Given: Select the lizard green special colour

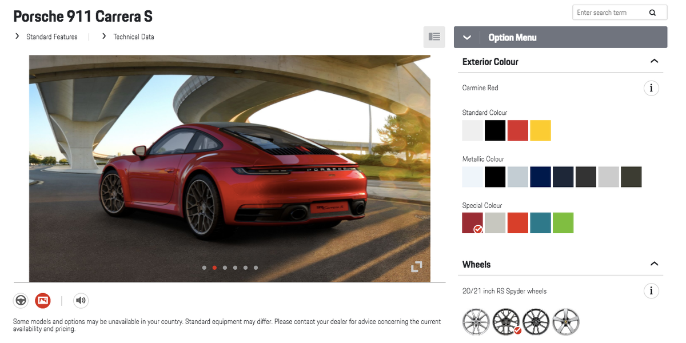Looking at the screenshot, I should click(563, 223).
